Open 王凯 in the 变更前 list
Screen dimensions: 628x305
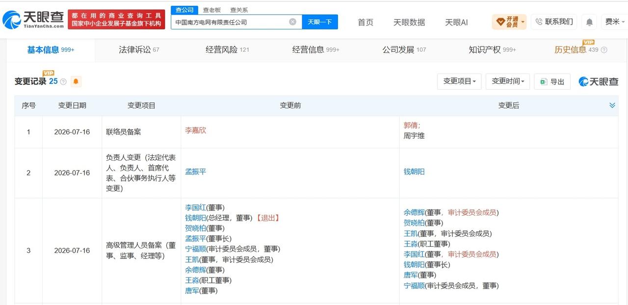[192, 259]
